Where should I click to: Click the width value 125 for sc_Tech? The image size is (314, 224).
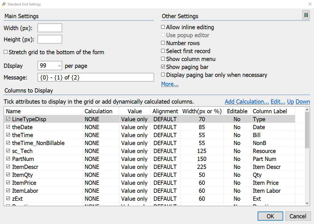[202, 151]
